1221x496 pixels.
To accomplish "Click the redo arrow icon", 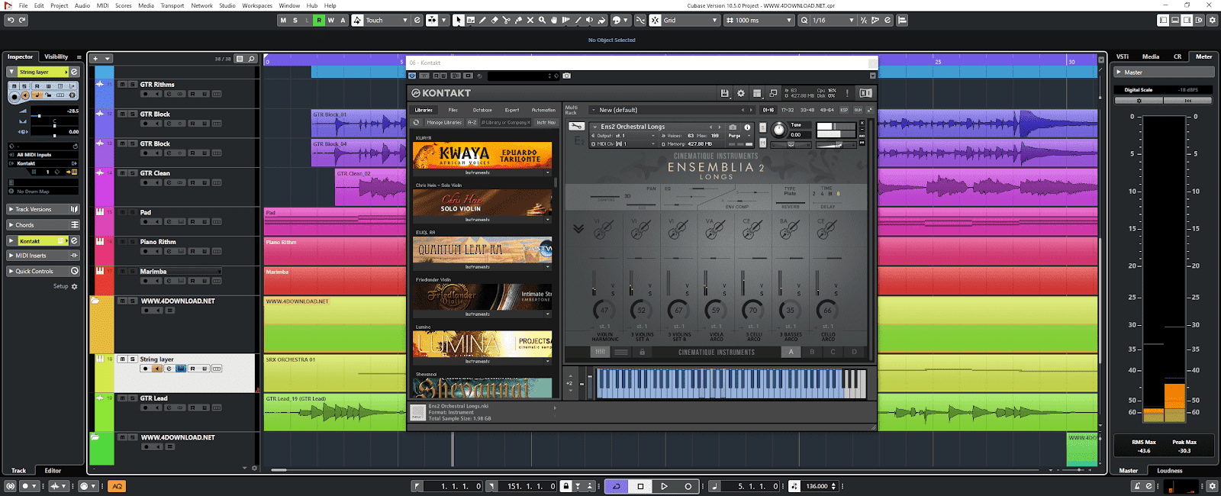I will click(21, 20).
